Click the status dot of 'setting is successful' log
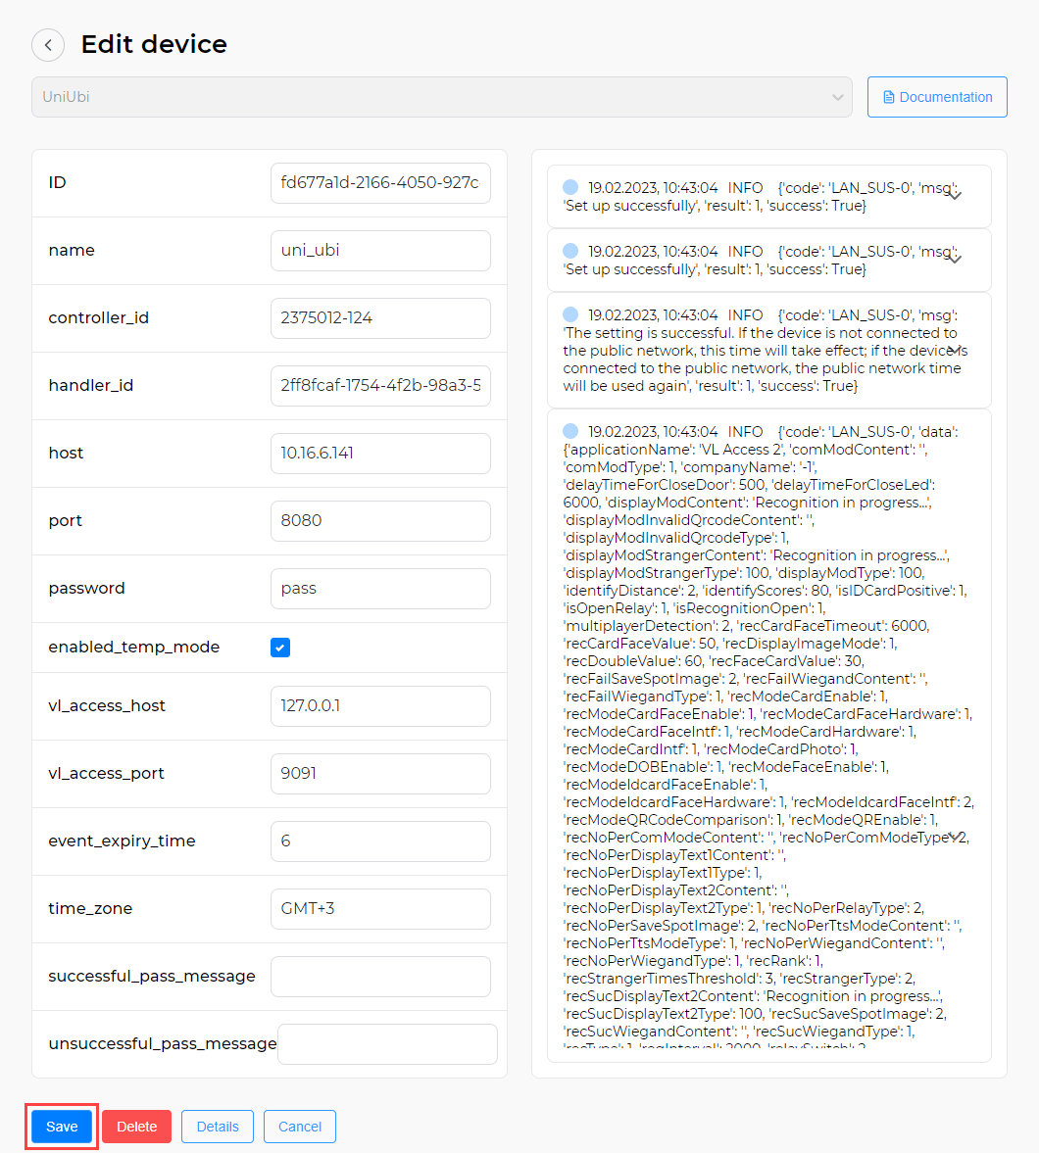The width and height of the screenshot is (1039, 1153). click(x=570, y=314)
